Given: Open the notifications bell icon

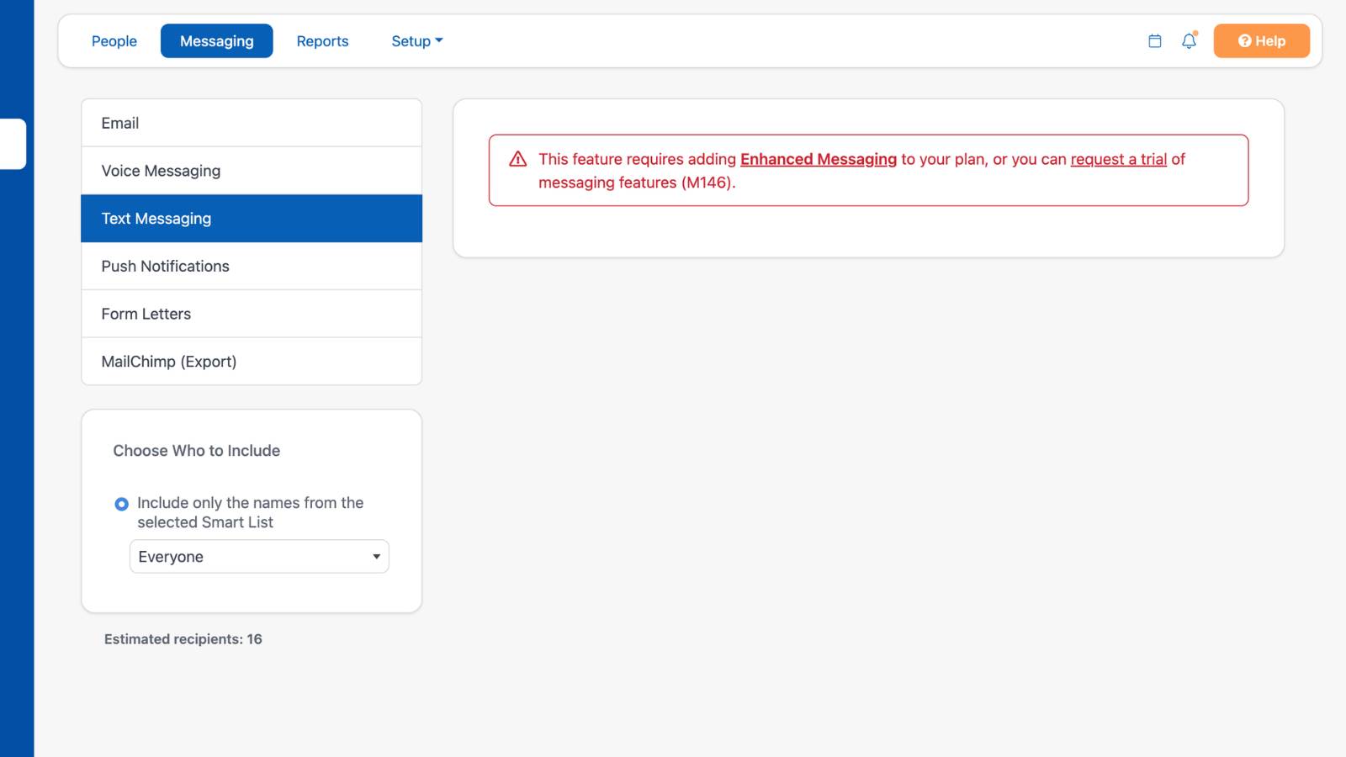Looking at the screenshot, I should tap(1189, 40).
